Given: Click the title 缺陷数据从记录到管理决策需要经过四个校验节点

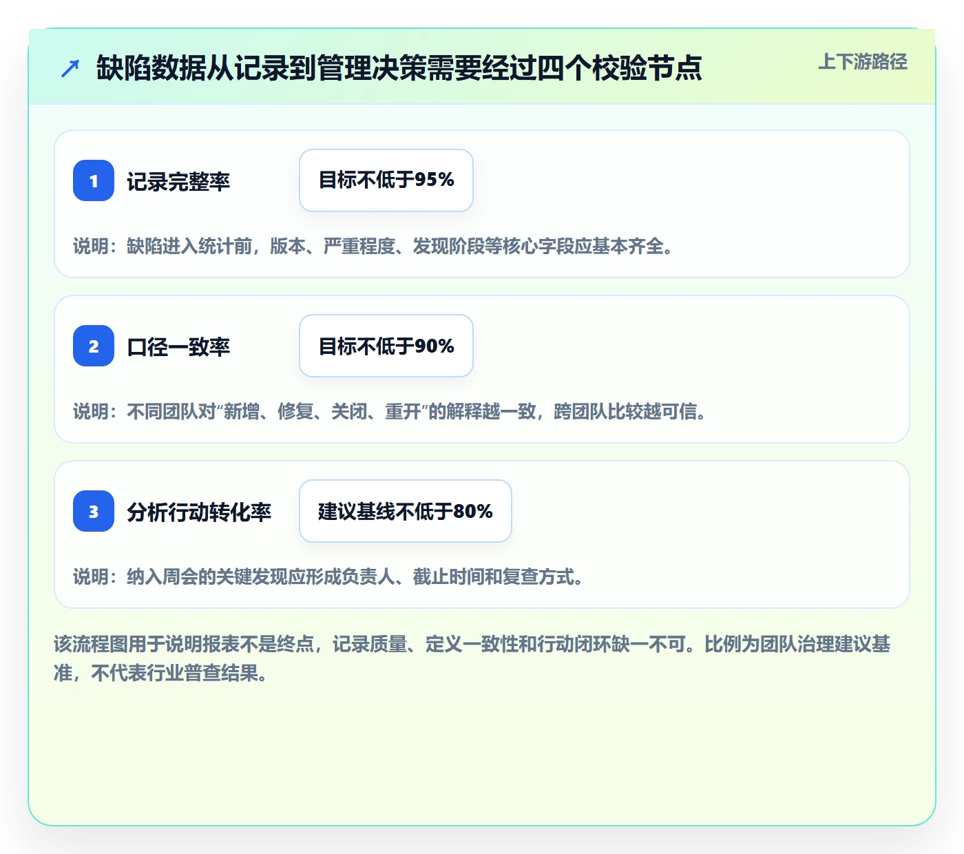Looking at the screenshot, I should (399, 68).
